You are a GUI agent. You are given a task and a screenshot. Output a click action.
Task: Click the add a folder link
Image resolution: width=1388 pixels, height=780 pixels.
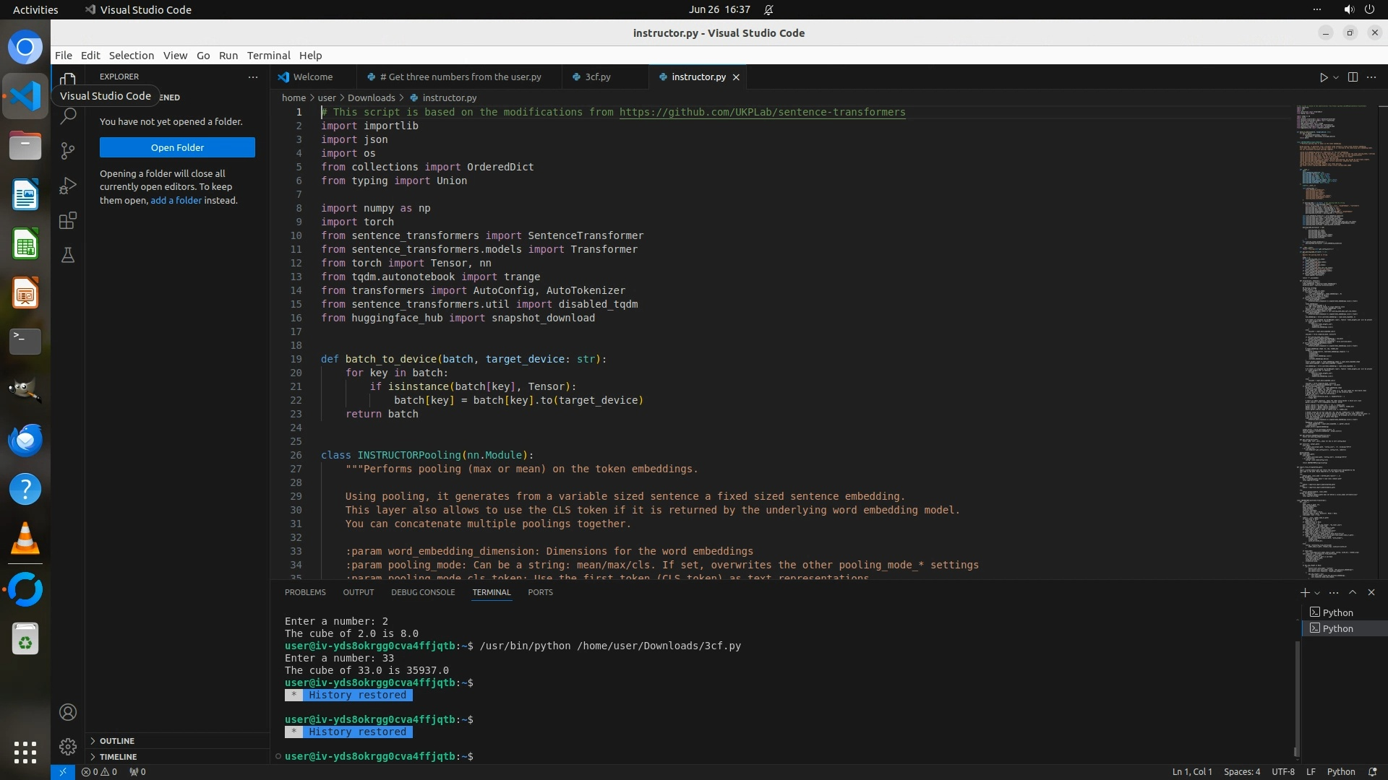coord(176,200)
